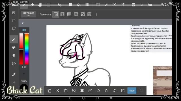Select the operation cursor tool
This screenshot has height=101, width=181.
pos(141,5)
